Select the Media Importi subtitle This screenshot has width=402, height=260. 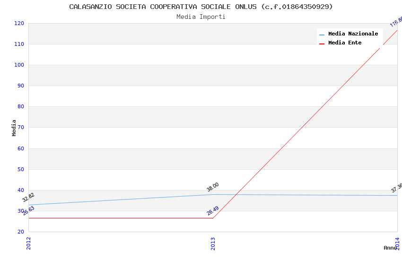201,17
